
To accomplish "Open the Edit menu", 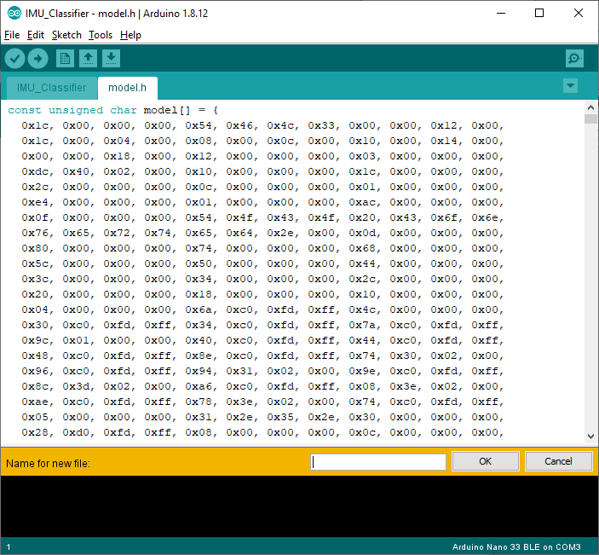I will 36,35.
